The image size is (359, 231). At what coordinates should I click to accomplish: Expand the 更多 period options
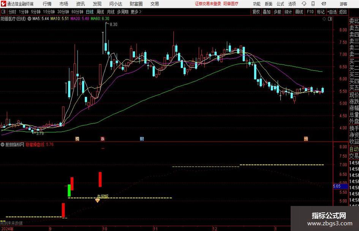136,12
